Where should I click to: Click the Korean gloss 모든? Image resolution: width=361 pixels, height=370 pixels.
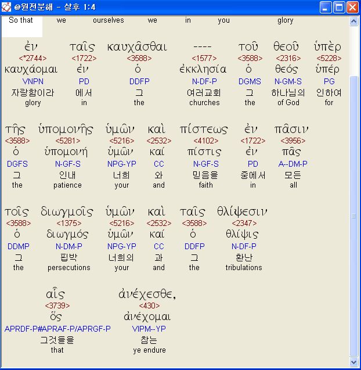(x=293, y=175)
